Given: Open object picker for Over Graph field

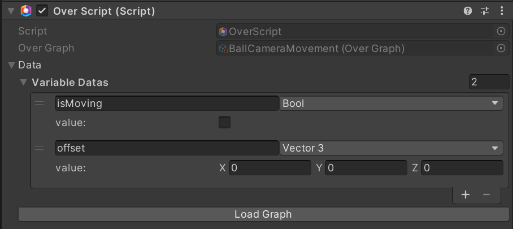Looking at the screenshot, I should tap(501, 49).
